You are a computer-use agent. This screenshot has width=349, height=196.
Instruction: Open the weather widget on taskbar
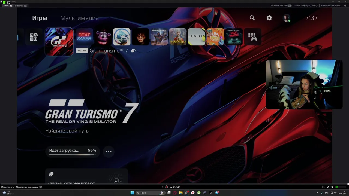pyautogui.click(x=8, y=193)
